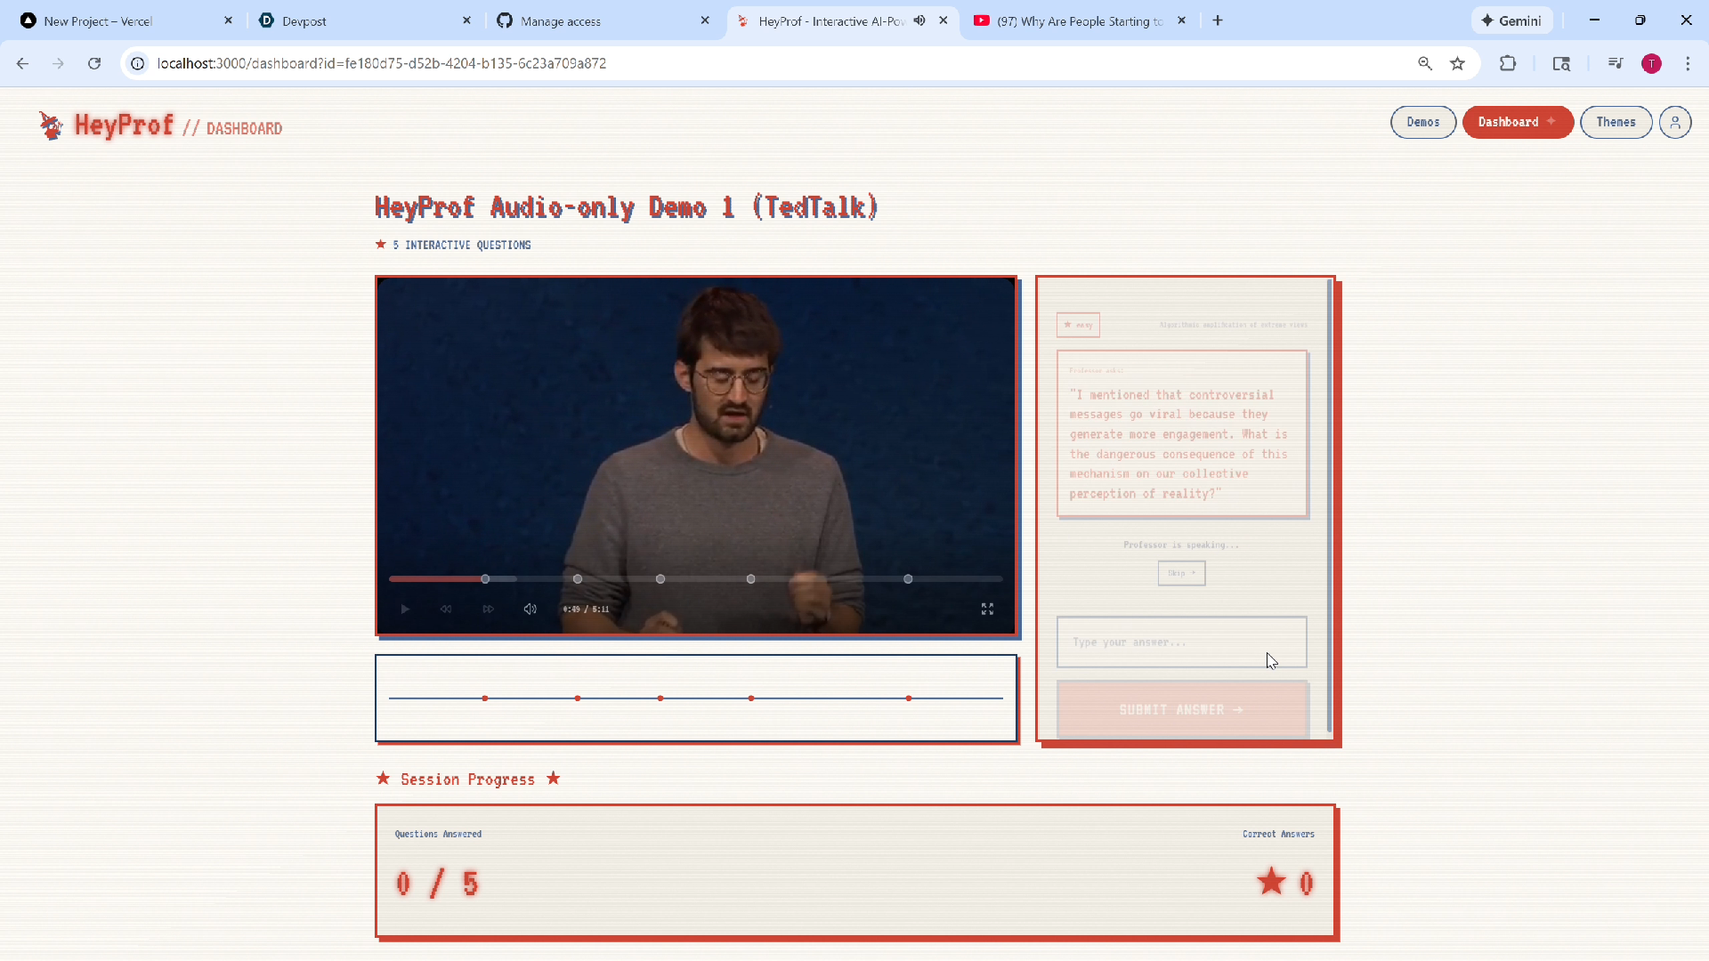Jump to last question marker on video seekbar
The image size is (1709, 961).
coord(908,579)
